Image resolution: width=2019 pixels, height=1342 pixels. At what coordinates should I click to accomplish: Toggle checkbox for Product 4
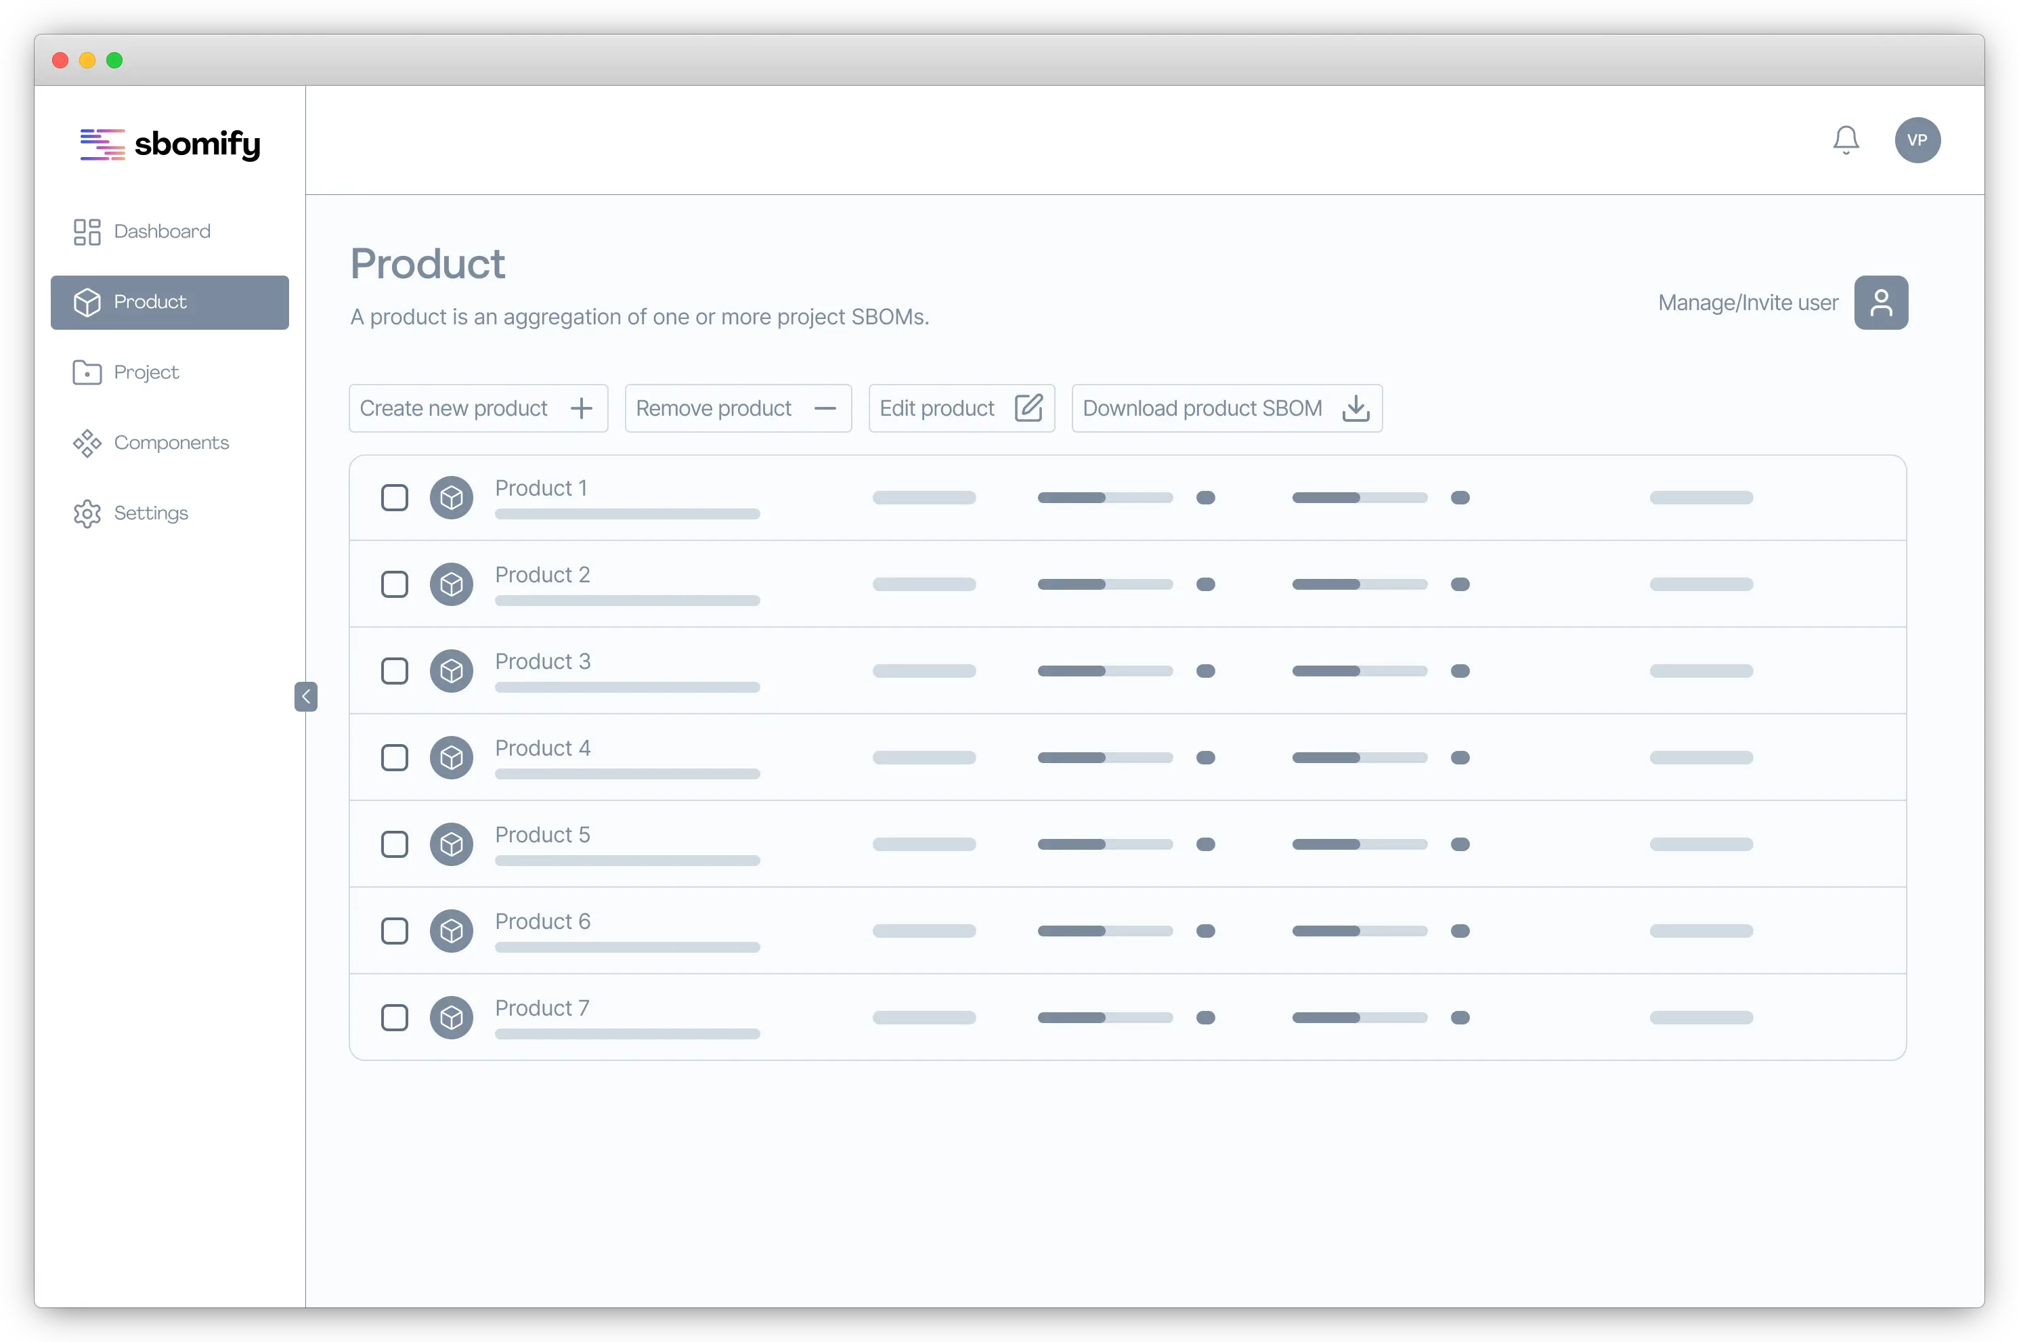point(395,758)
